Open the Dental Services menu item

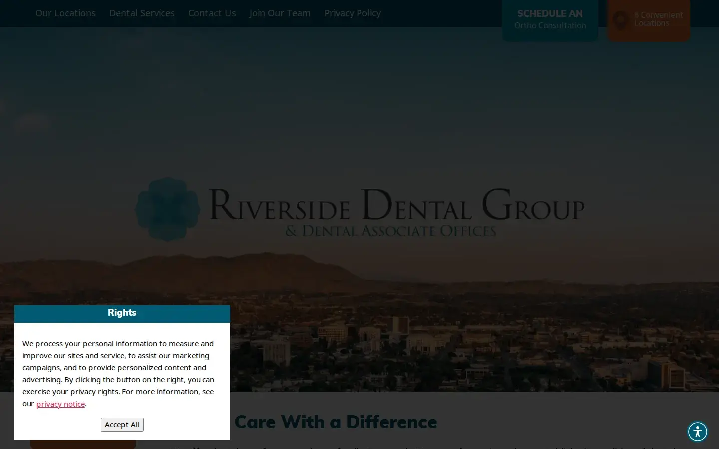pyautogui.click(x=142, y=13)
